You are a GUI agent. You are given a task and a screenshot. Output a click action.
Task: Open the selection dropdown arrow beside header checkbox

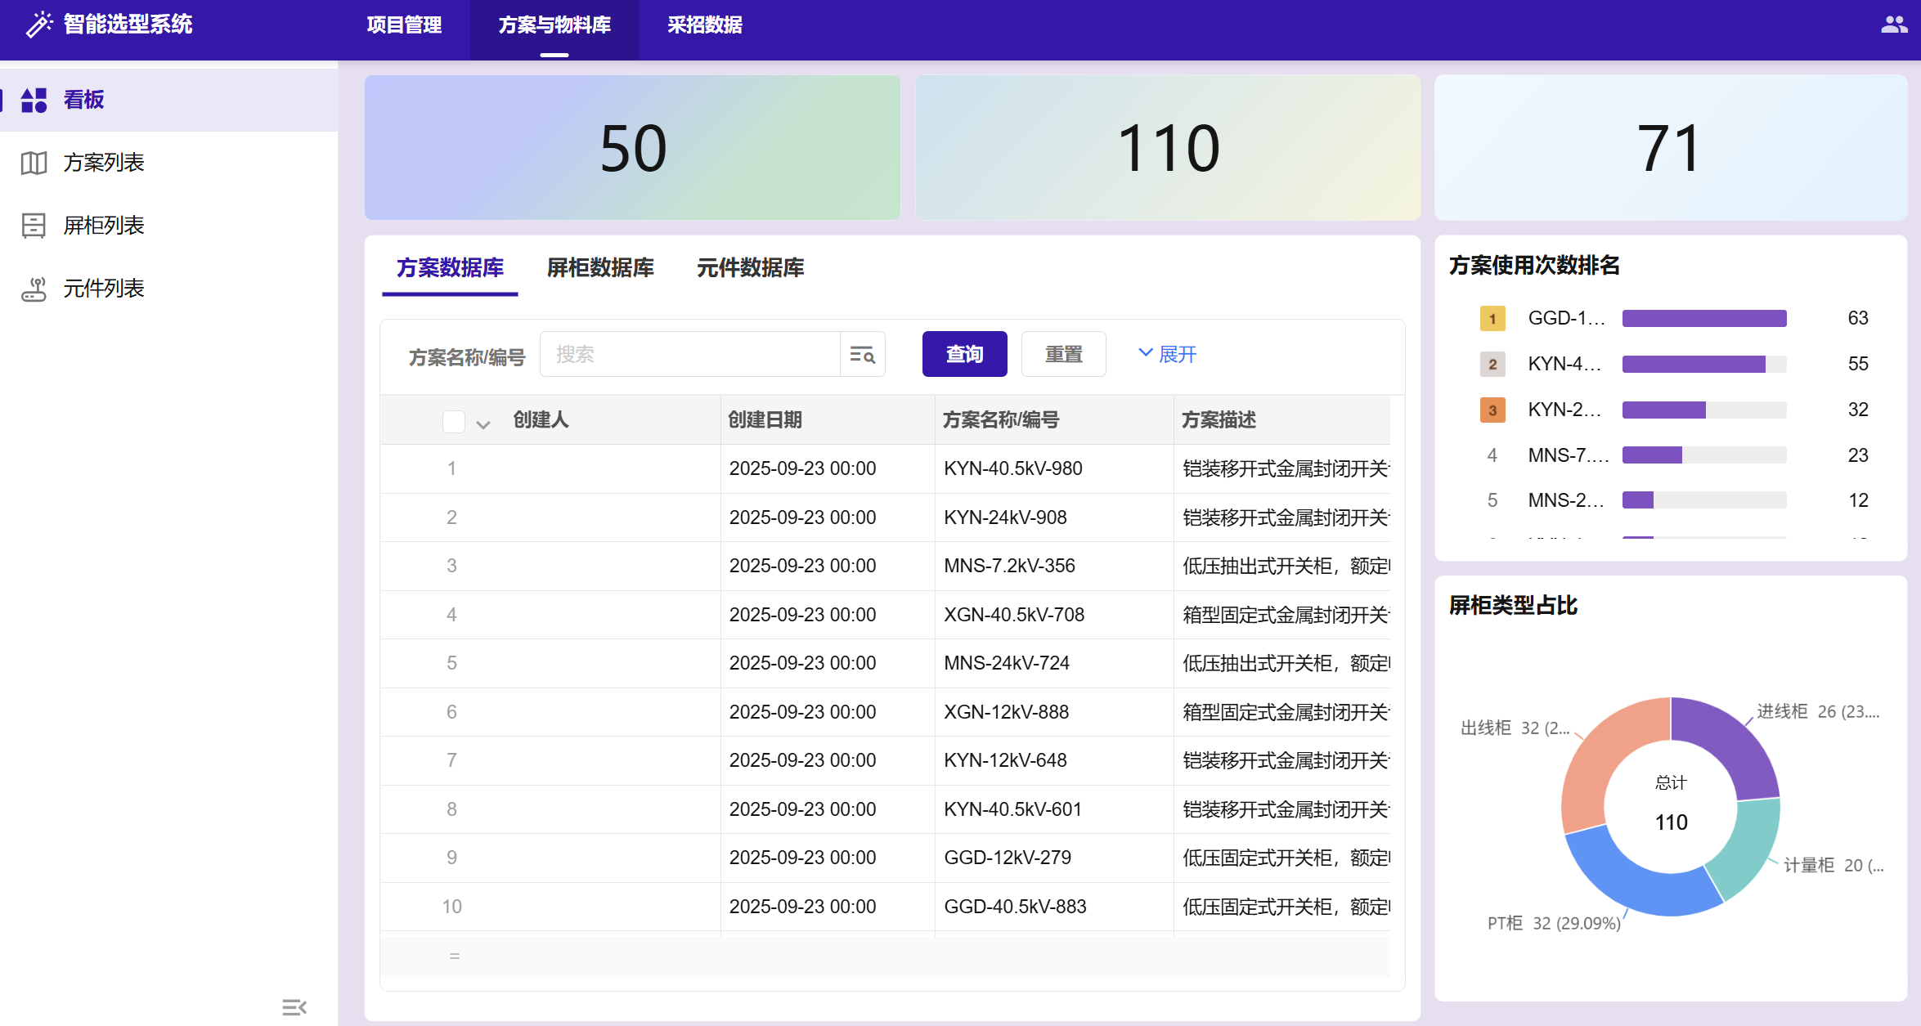483,424
